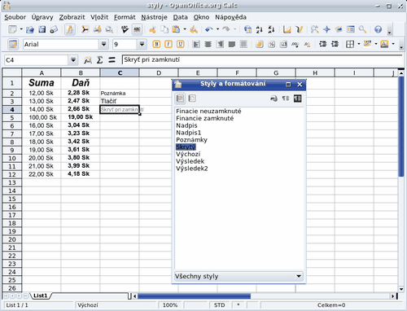Image resolution: width=407 pixels, height=311 pixels.
Task: Toggle Underline formatting
Action: pos(181,44)
